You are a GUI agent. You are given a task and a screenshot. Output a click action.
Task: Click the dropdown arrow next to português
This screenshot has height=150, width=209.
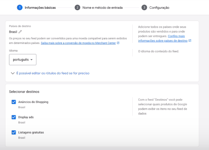pyautogui.click(x=32, y=60)
